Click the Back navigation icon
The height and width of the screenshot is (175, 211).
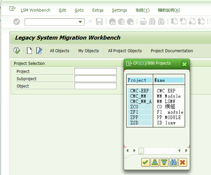[x=112, y=22]
